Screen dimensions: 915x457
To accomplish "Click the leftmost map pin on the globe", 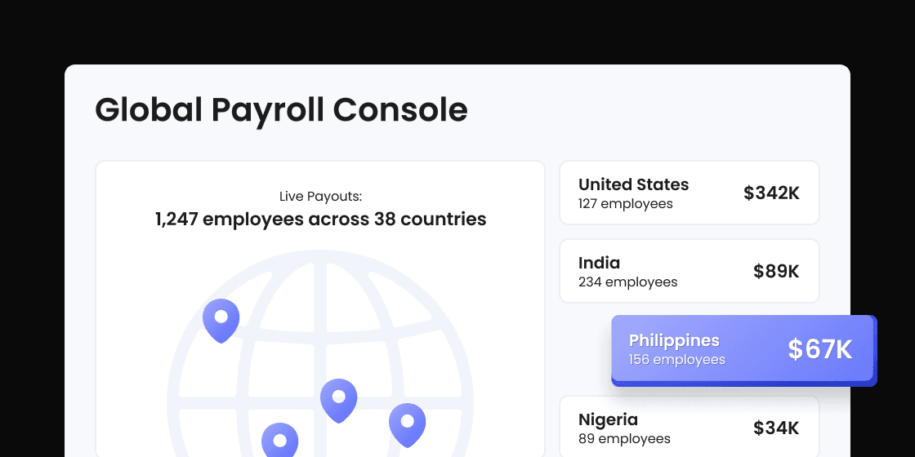I will (x=221, y=318).
